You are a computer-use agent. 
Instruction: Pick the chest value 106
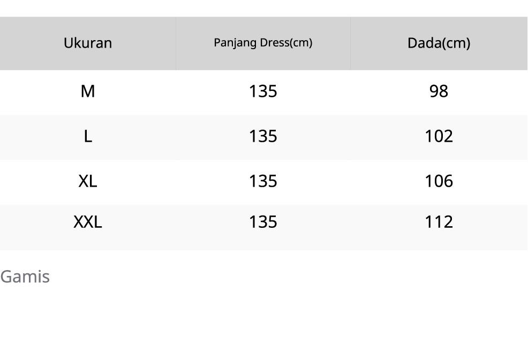tap(439, 181)
